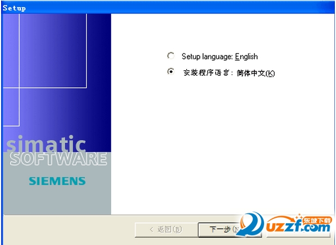Click the disabled 返回(B) back button
336x245 pixels.
pyautogui.click(x=166, y=230)
